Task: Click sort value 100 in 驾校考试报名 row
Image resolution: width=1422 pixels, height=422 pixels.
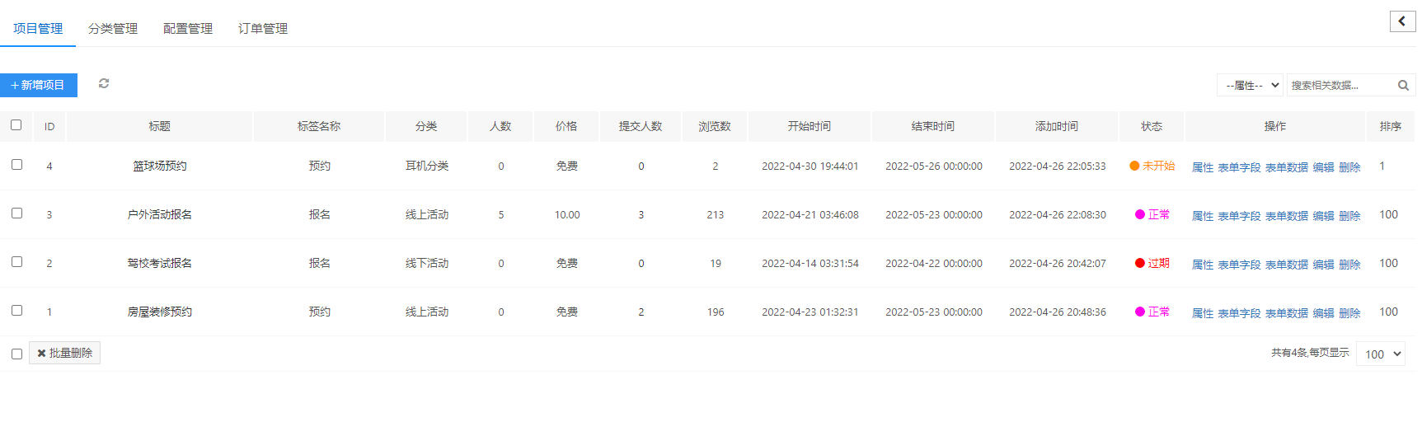Action: coord(1389,263)
